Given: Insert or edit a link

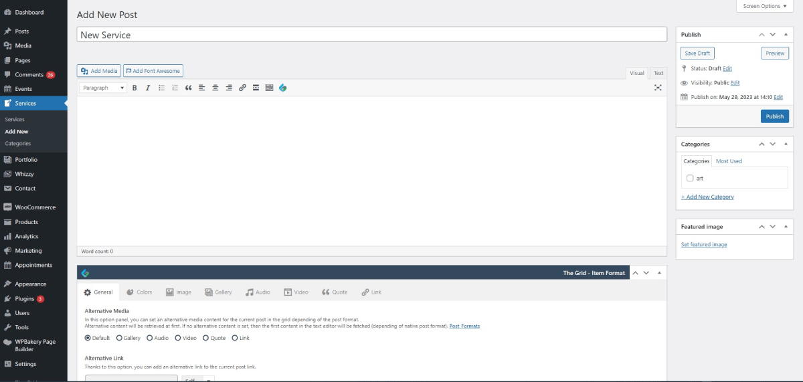Looking at the screenshot, I should tap(242, 88).
